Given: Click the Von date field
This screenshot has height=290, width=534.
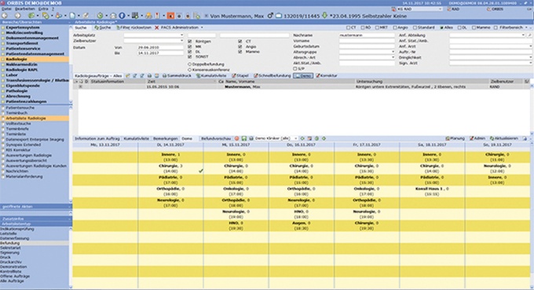Looking at the screenshot, I should click(x=160, y=48).
